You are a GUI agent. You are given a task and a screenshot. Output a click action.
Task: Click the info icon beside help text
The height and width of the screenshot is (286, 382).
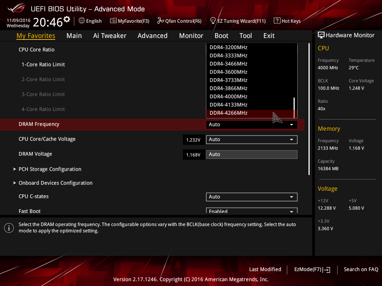coord(9,228)
